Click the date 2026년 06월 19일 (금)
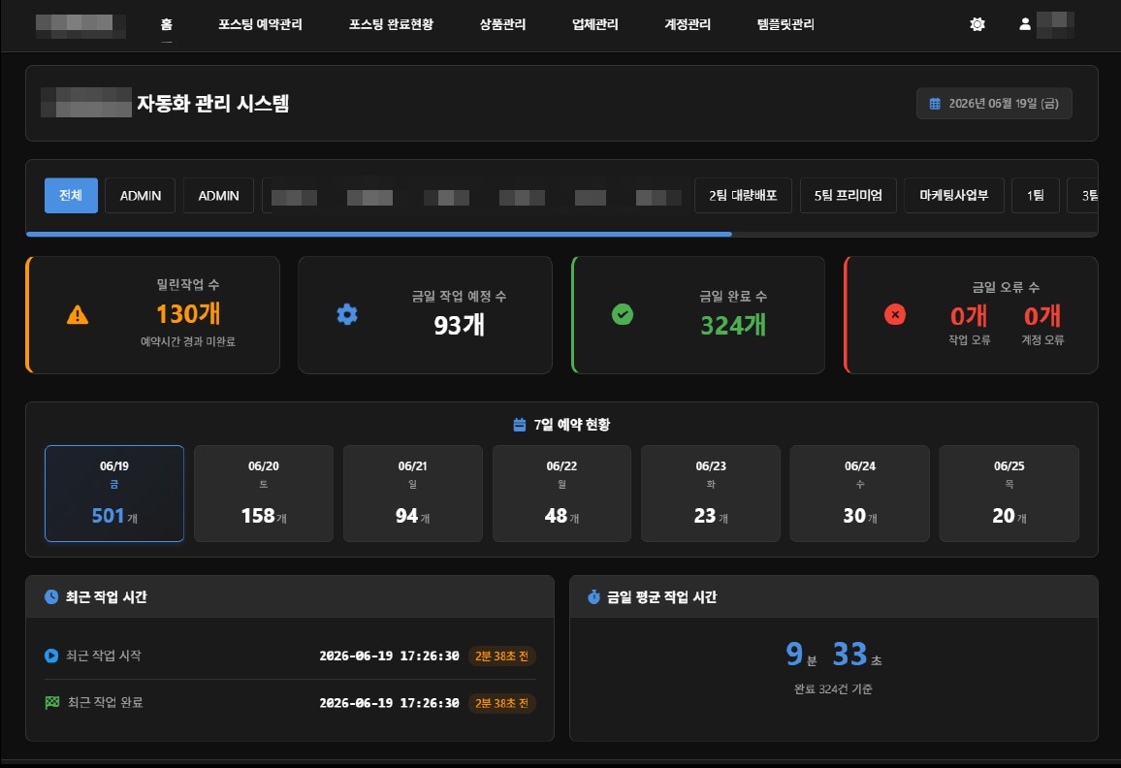1121x768 pixels. point(994,104)
